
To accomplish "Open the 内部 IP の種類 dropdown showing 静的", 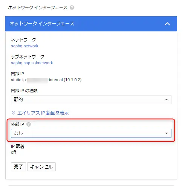I will click(91, 100).
